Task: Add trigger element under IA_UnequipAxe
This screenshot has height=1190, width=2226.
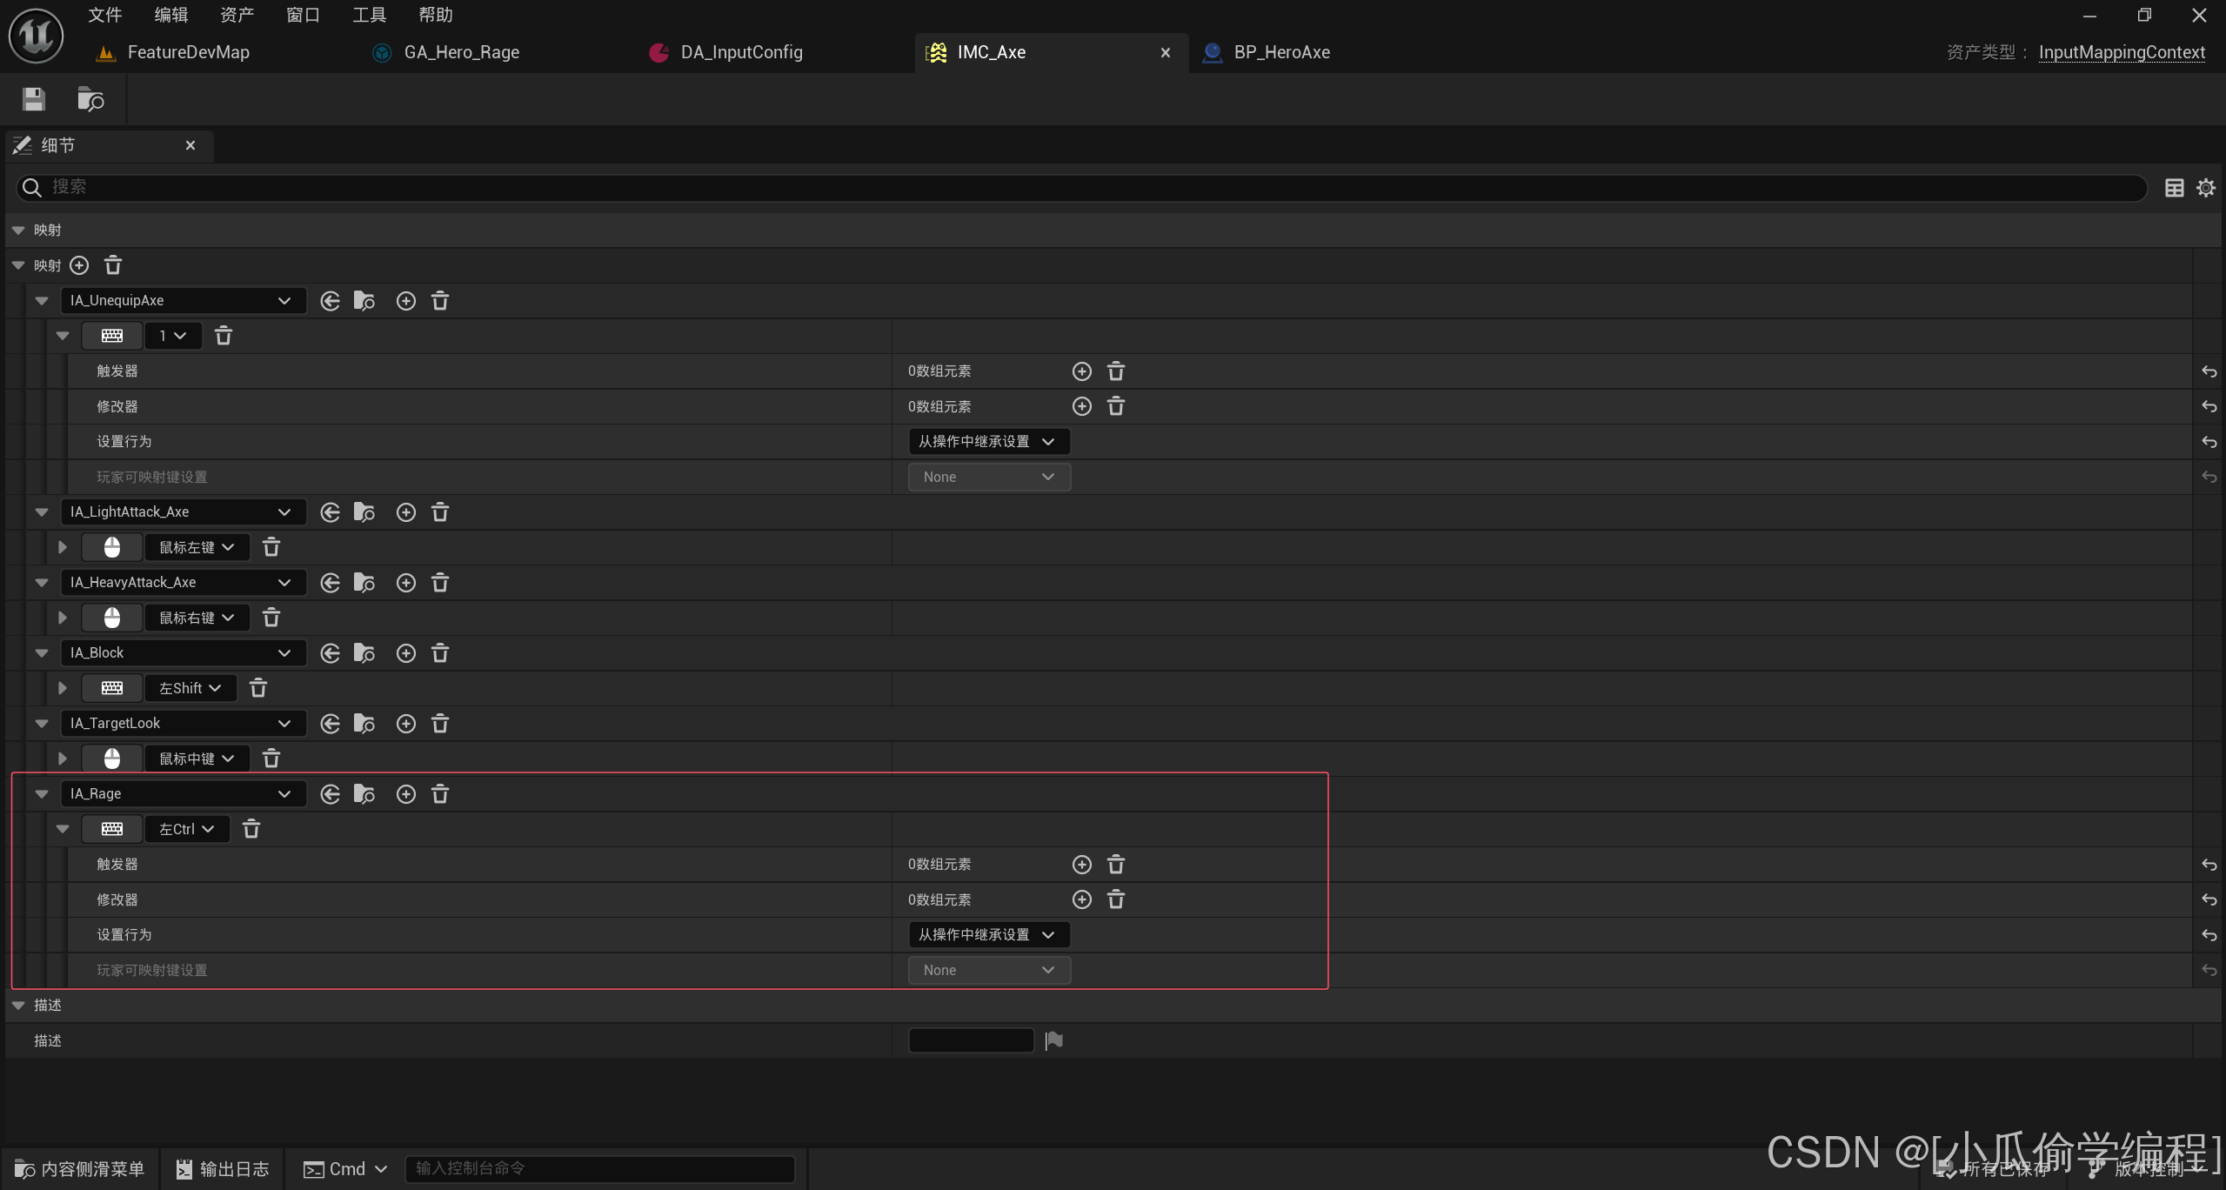Action: 1082,371
